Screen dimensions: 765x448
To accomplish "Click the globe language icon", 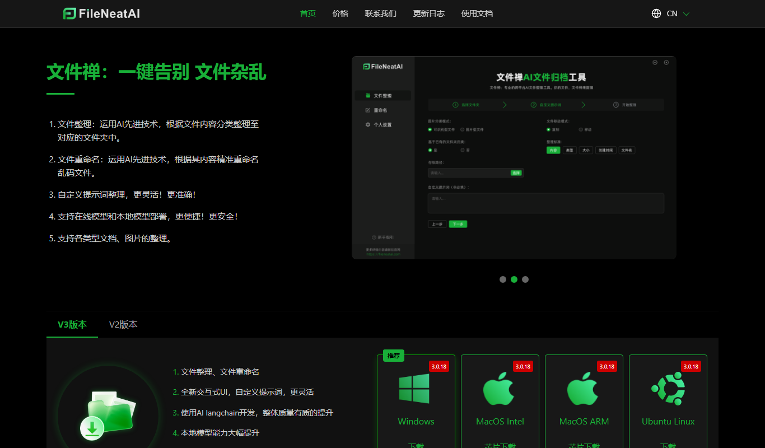I will [656, 13].
